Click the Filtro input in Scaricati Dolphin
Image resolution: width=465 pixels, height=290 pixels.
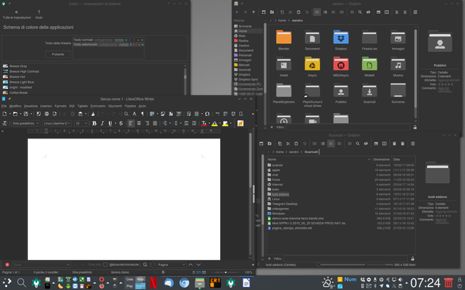pyautogui.click(x=346, y=259)
